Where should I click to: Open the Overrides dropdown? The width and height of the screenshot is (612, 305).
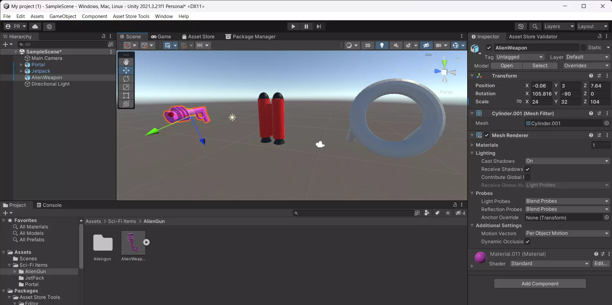[586, 66]
